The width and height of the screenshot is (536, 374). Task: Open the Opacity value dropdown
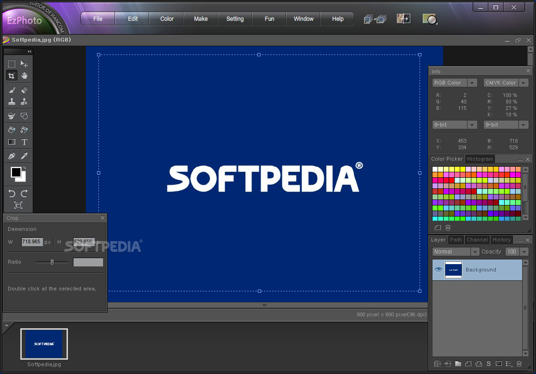point(524,252)
